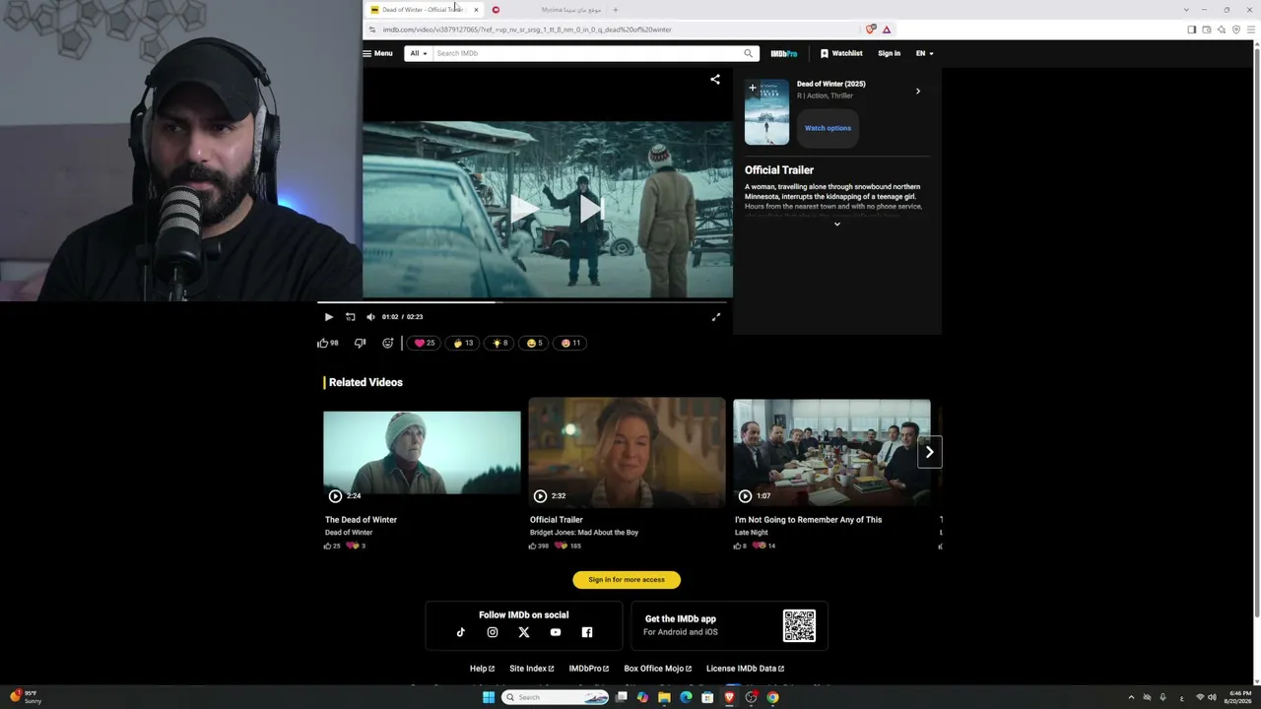This screenshot has width=1261, height=709.
Task: Open the IMDb Menu
Action: [x=377, y=53]
